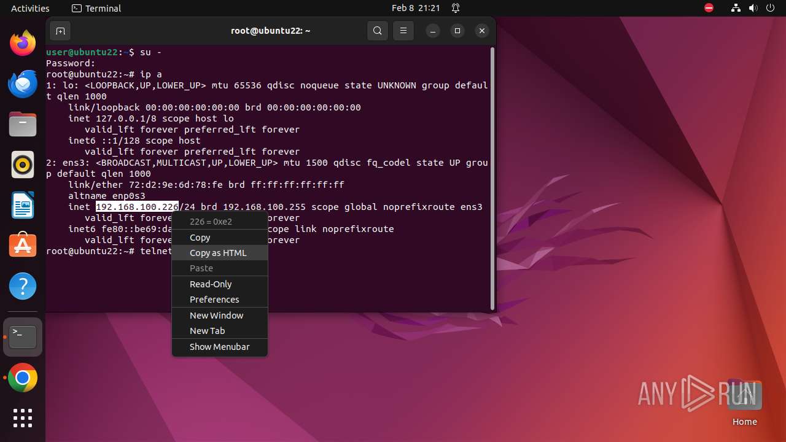Open Ubuntu Software store icon

pyautogui.click(x=23, y=246)
